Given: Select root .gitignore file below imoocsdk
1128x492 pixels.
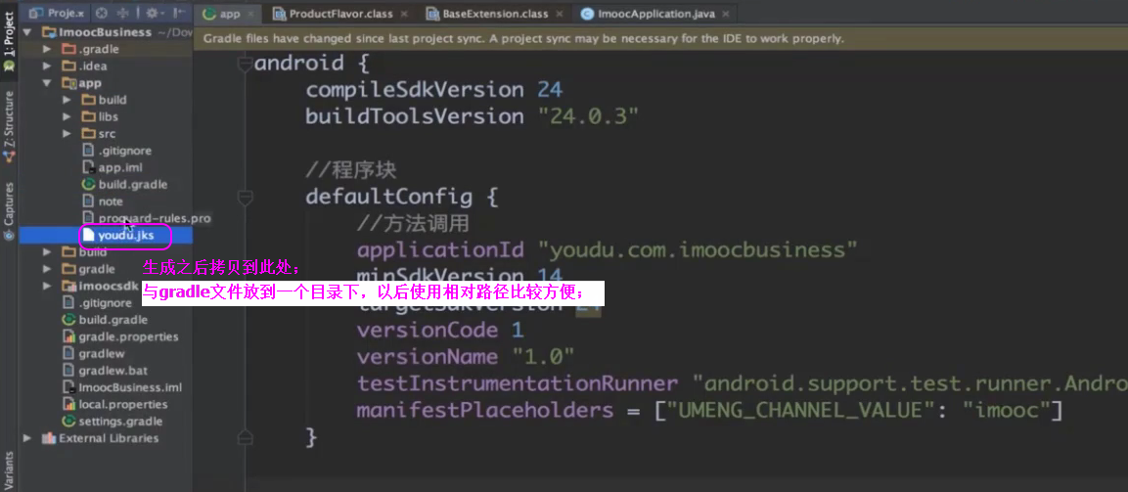Looking at the screenshot, I should click(107, 303).
